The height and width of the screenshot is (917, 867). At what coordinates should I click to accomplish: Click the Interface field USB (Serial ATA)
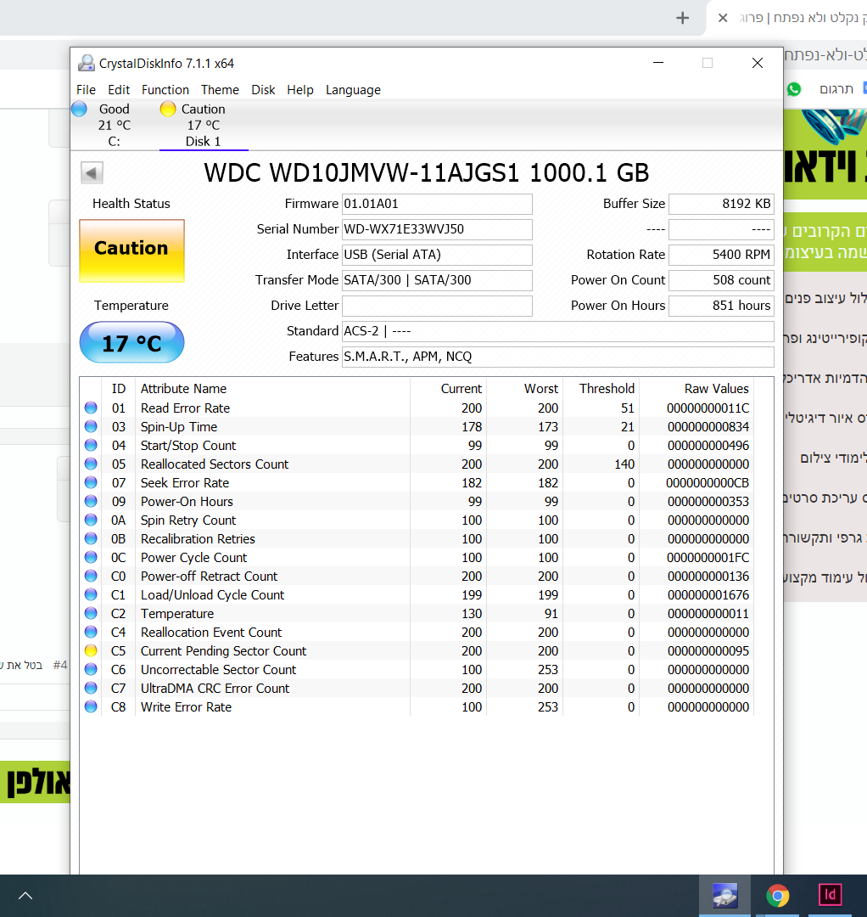tap(437, 255)
